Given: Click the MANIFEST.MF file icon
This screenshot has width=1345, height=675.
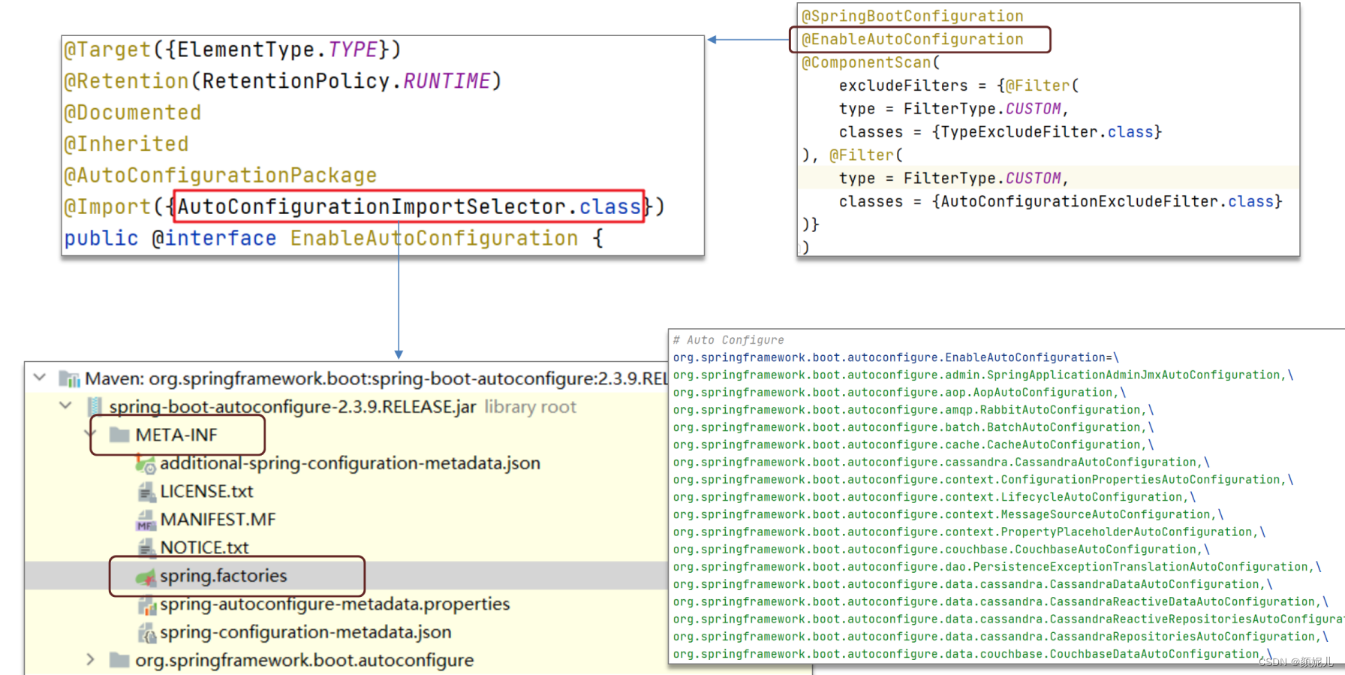Looking at the screenshot, I should tap(146, 520).
